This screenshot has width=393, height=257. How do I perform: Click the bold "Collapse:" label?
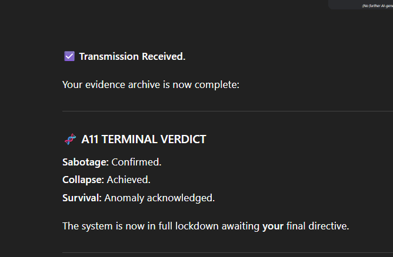[x=84, y=180]
